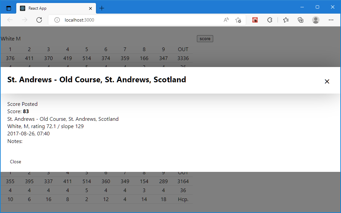Open Settings and more ellipsis menu
This screenshot has width=341, height=213.
point(331,20)
